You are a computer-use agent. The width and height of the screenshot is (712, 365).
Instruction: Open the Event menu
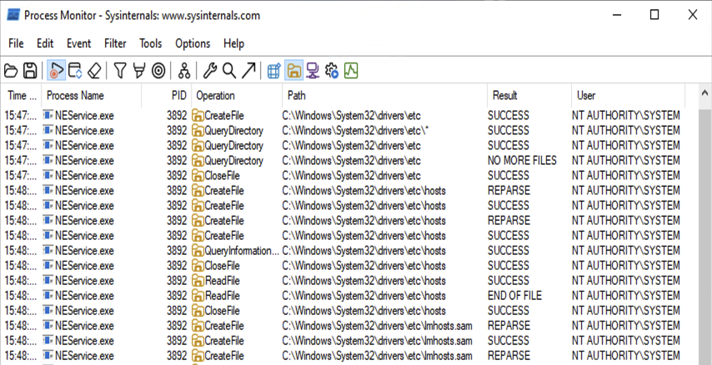point(78,43)
